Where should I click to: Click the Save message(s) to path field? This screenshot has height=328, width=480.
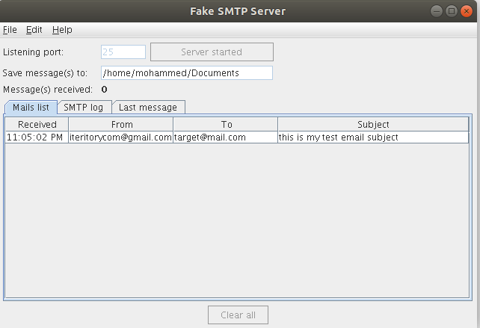point(187,73)
